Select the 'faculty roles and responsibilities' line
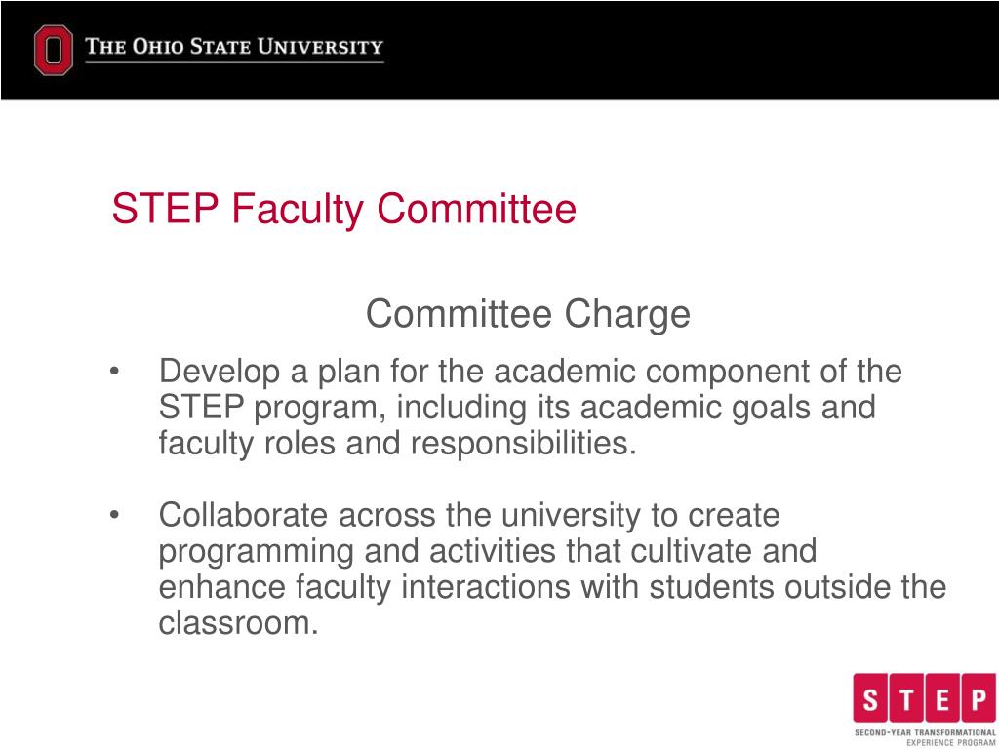 397,444
